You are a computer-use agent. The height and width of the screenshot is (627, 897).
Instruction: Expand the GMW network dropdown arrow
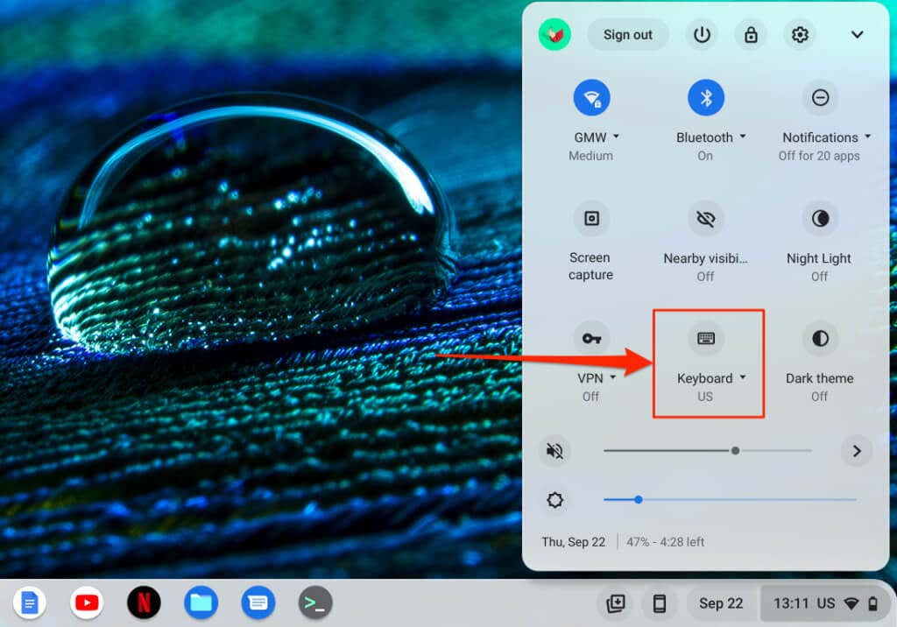[x=616, y=137]
